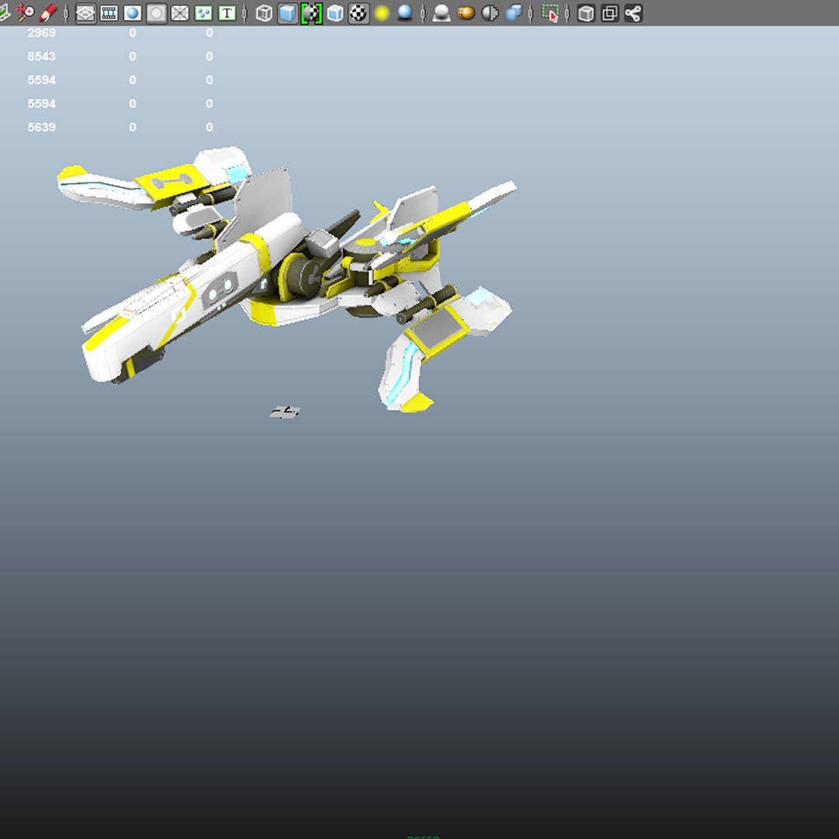Screen dimensions: 839x839
Task: Click the Isolate Select icon
Action: pos(550,13)
